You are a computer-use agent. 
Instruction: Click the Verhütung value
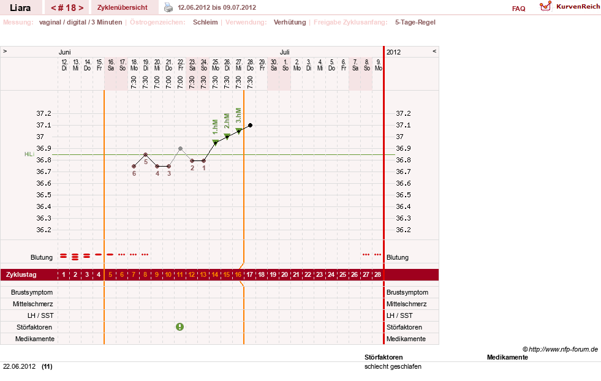pos(290,22)
